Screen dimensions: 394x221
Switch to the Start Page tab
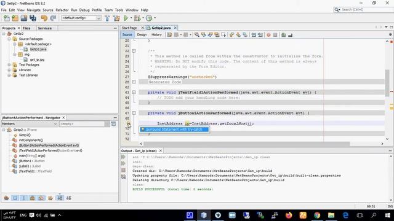coord(129,28)
